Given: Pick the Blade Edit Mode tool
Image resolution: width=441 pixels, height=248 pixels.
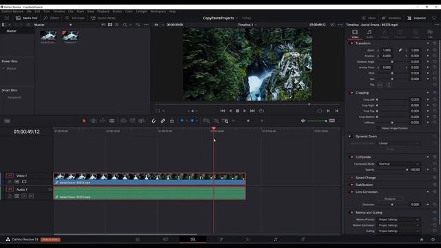Looking at the screenshot, I should pyautogui.click(x=112, y=121).
